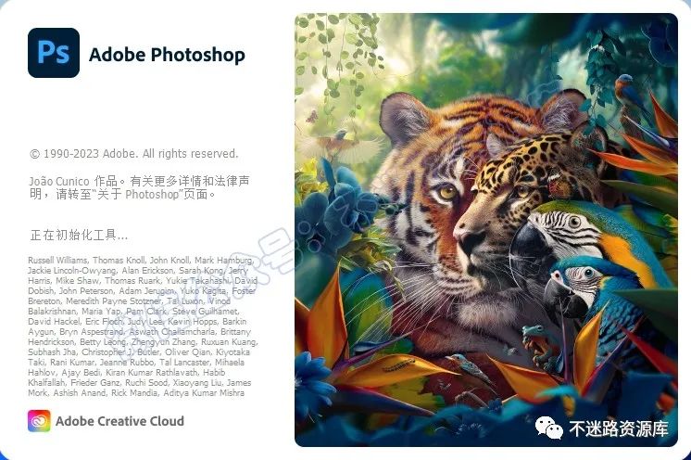Click the WeChat speech bubble icon
Image resolution: width=691 pixels, height=460 pixels.
point(548,428)
